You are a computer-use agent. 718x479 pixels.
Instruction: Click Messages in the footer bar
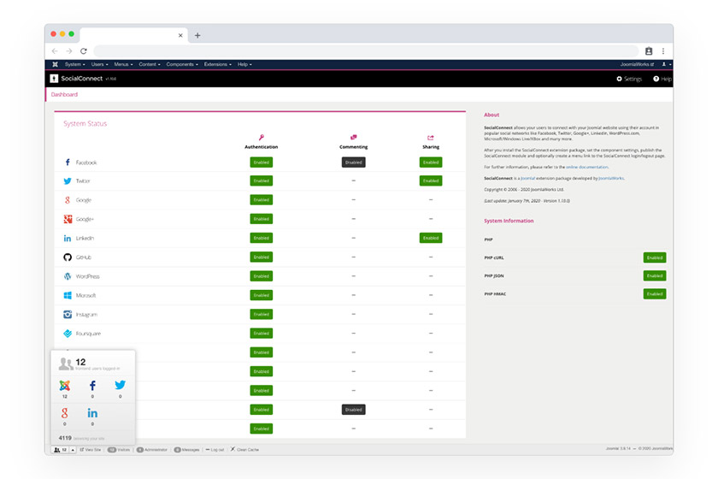(x=187, y=450)
